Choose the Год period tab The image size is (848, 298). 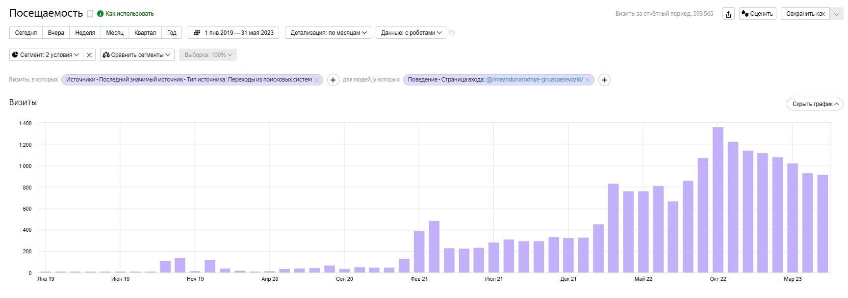tap(172, 33)
